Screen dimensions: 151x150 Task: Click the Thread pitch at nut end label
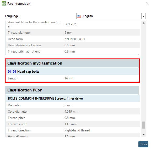tap(24, 51)
